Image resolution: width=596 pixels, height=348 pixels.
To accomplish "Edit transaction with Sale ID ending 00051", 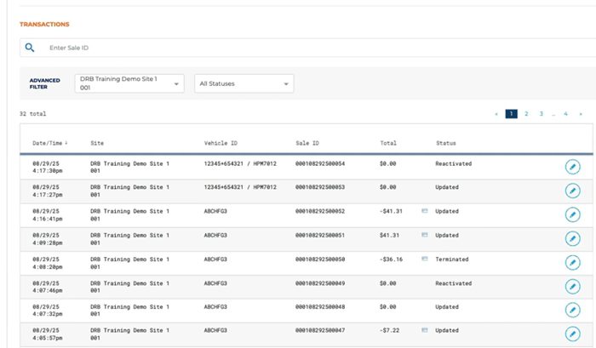I will [572, 238].
